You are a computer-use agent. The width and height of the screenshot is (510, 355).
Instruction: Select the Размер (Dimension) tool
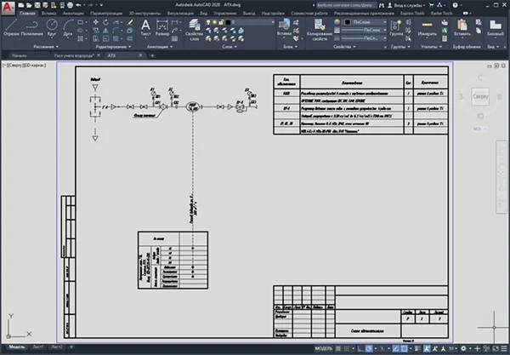[x=162, y=27]
